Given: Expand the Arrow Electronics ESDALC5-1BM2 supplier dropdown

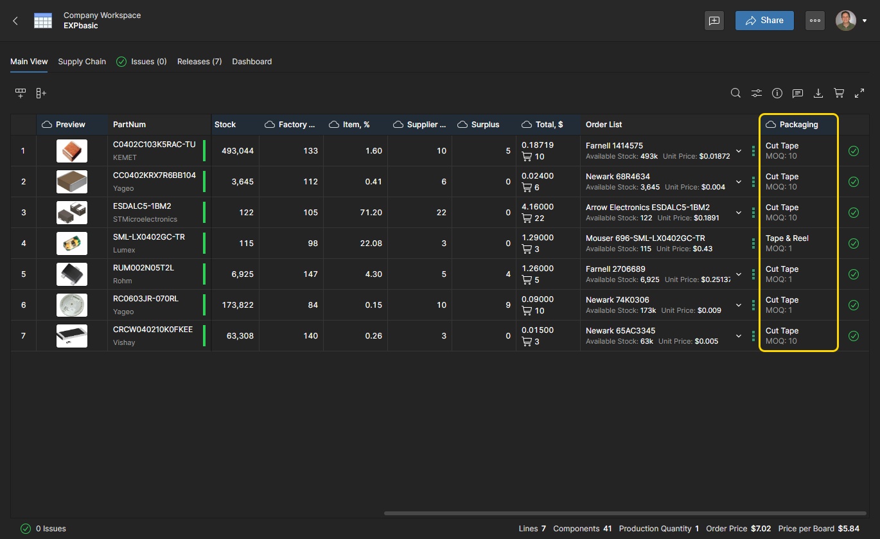Looking at the screenshot, I should pos(739,213).
